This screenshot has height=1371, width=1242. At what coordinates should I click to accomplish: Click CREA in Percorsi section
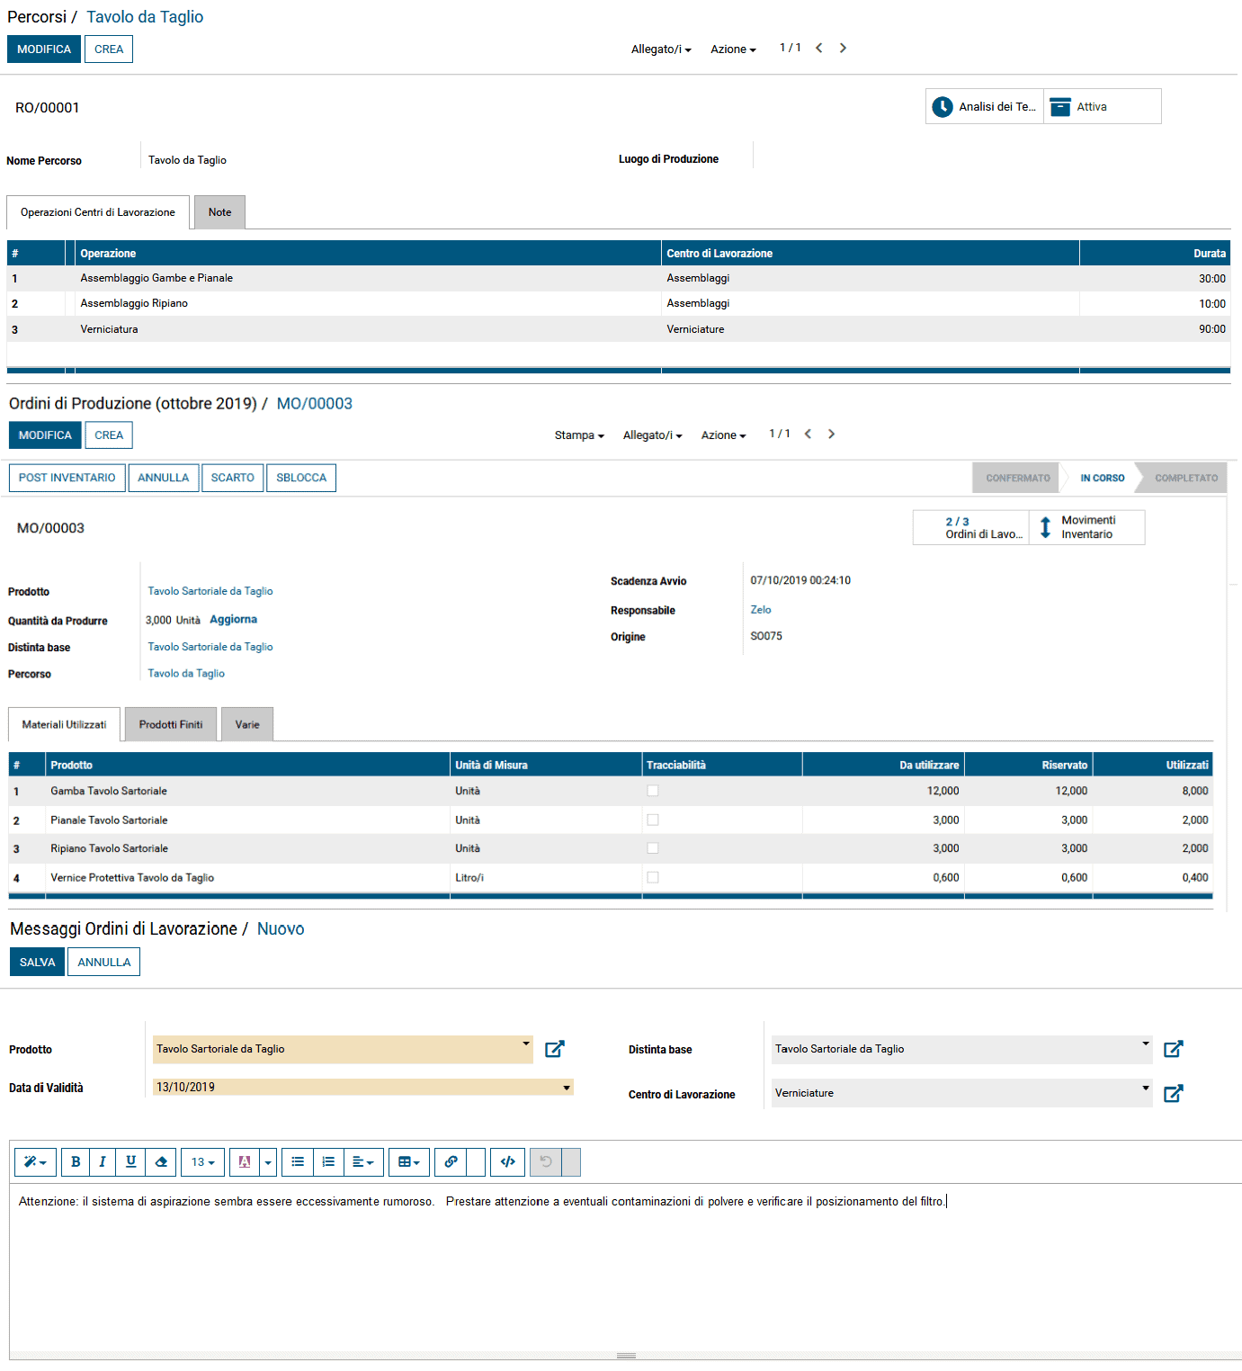tap(109, 49)
